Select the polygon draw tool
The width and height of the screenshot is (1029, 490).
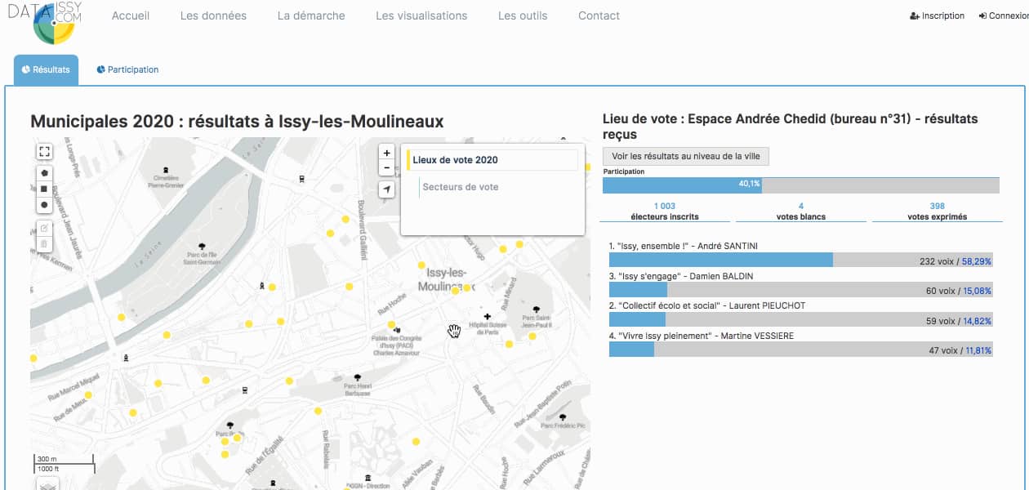click(44, 173)
